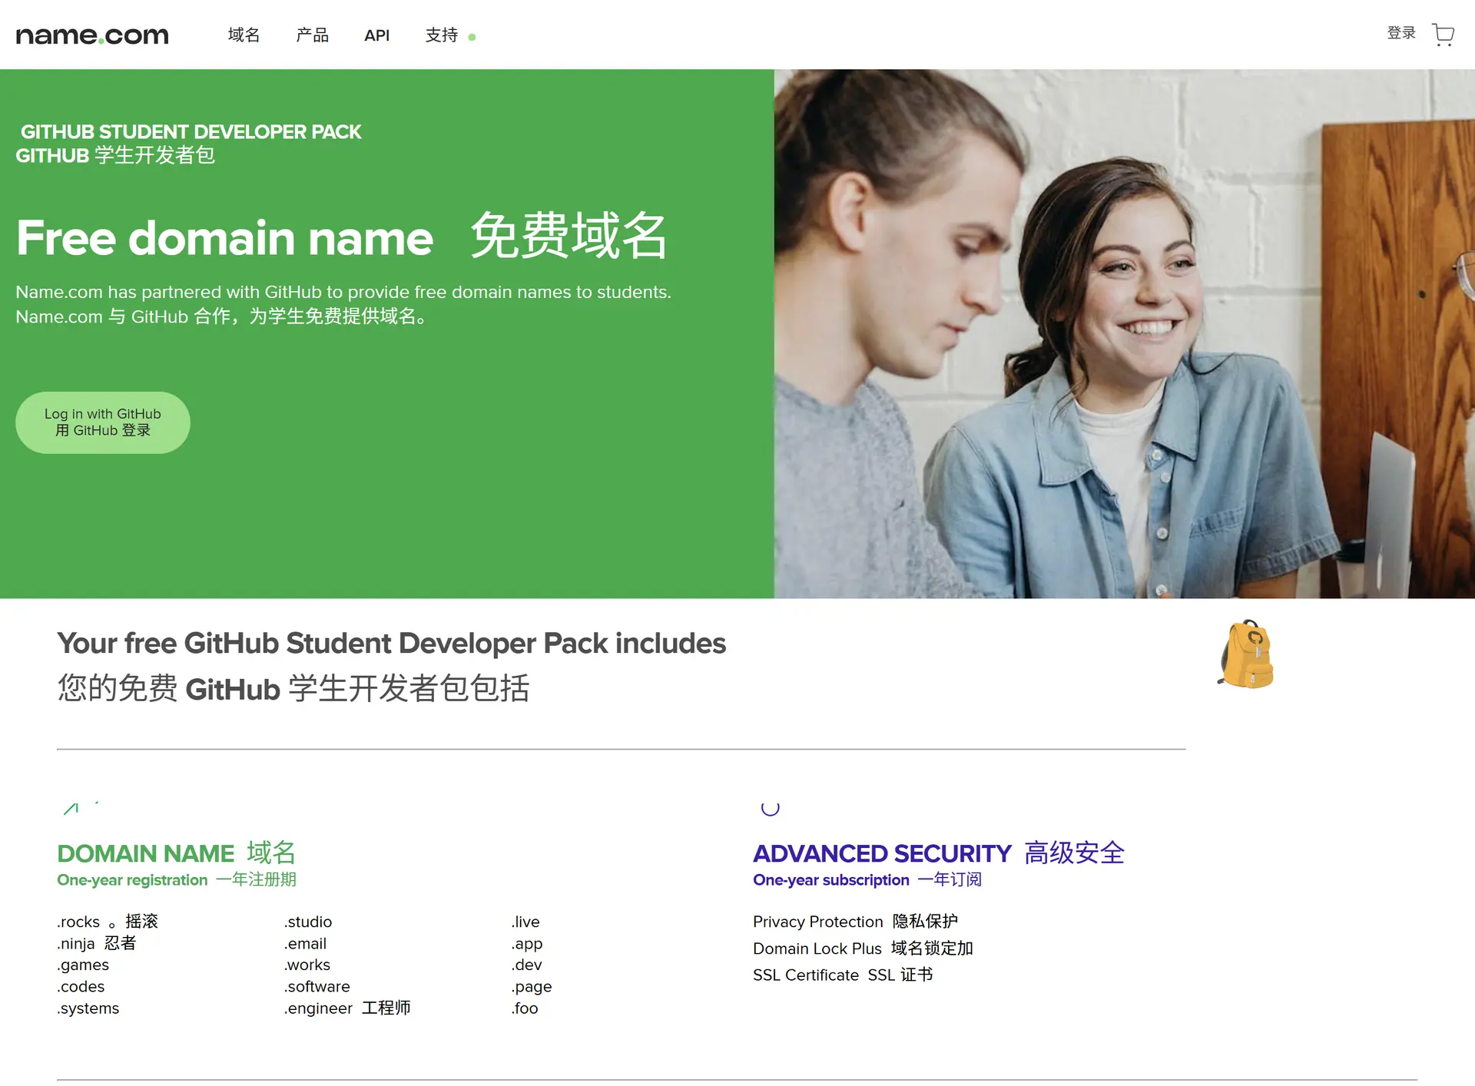Open the API menu item
1475x1086 pixels.
pos(376,35)
